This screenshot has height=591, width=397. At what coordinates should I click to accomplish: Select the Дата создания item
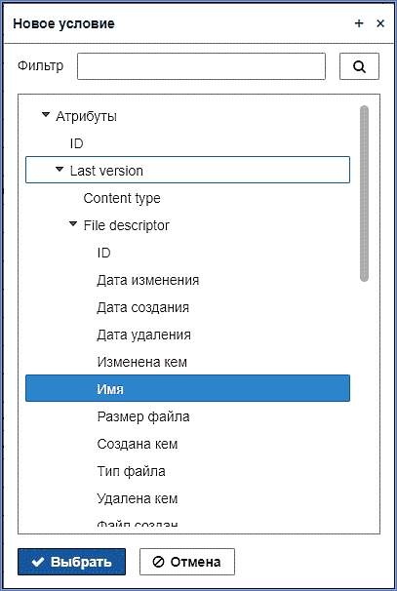click(x=142, y=307)
